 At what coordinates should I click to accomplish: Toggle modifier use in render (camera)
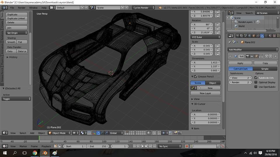point(248,56)
